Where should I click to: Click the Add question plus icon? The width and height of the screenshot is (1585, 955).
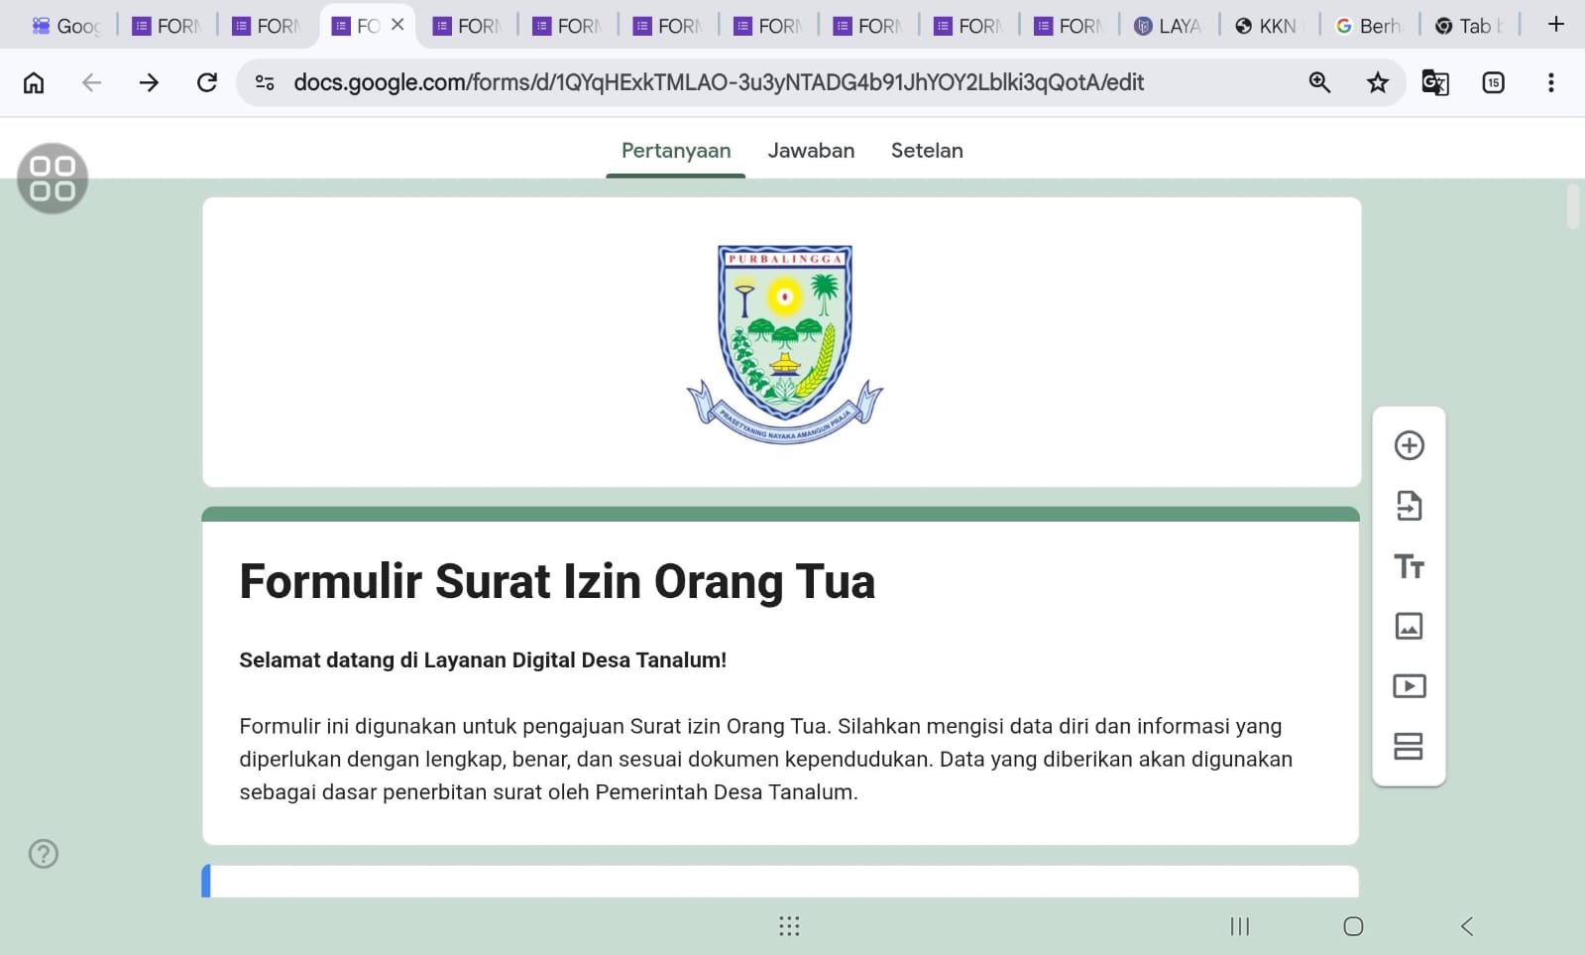point(1409,445)
